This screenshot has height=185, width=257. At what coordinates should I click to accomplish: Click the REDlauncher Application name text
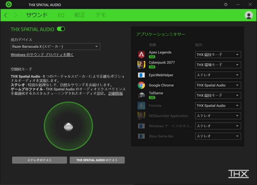tap(169, 116)
